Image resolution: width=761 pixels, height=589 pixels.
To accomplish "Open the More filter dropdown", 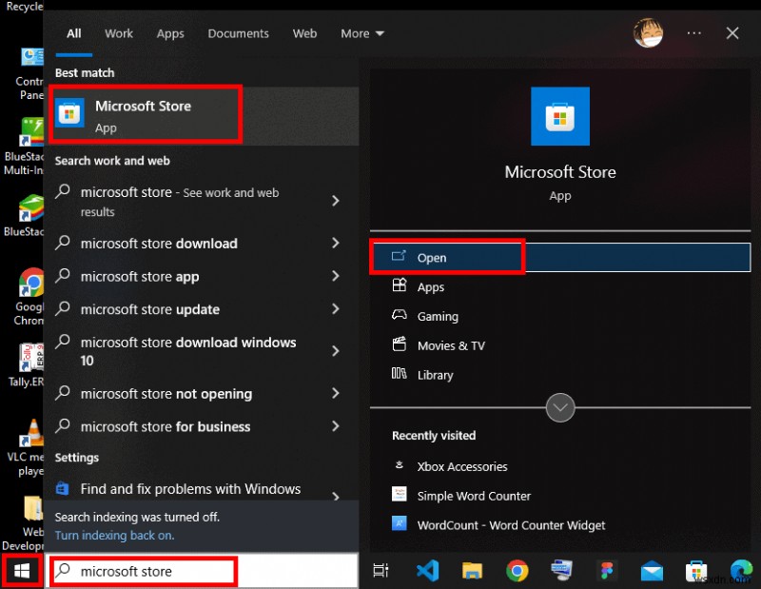I will 362,33.
